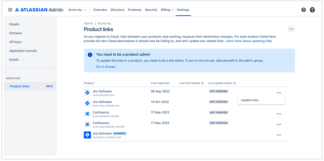
Task: Click workspace-sandbox-144 site name
Action: pos(107,137)
